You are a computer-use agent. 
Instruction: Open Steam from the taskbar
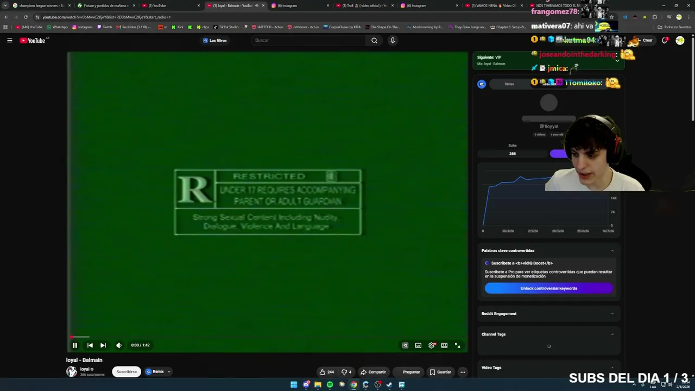coord(389,384)
